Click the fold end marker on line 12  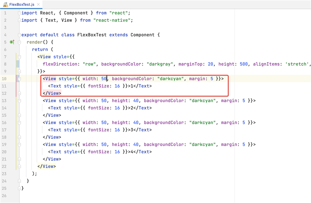pyautogui.click(x=19, y=93)
